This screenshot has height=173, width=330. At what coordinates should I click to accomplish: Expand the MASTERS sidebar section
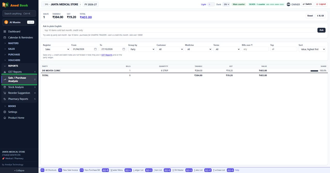tap(19, 43)
